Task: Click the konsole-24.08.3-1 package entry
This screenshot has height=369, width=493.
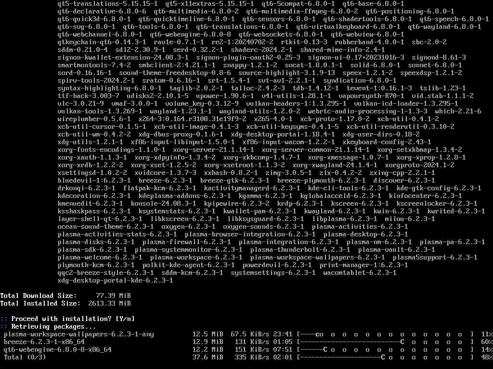Action: [164, 204]
